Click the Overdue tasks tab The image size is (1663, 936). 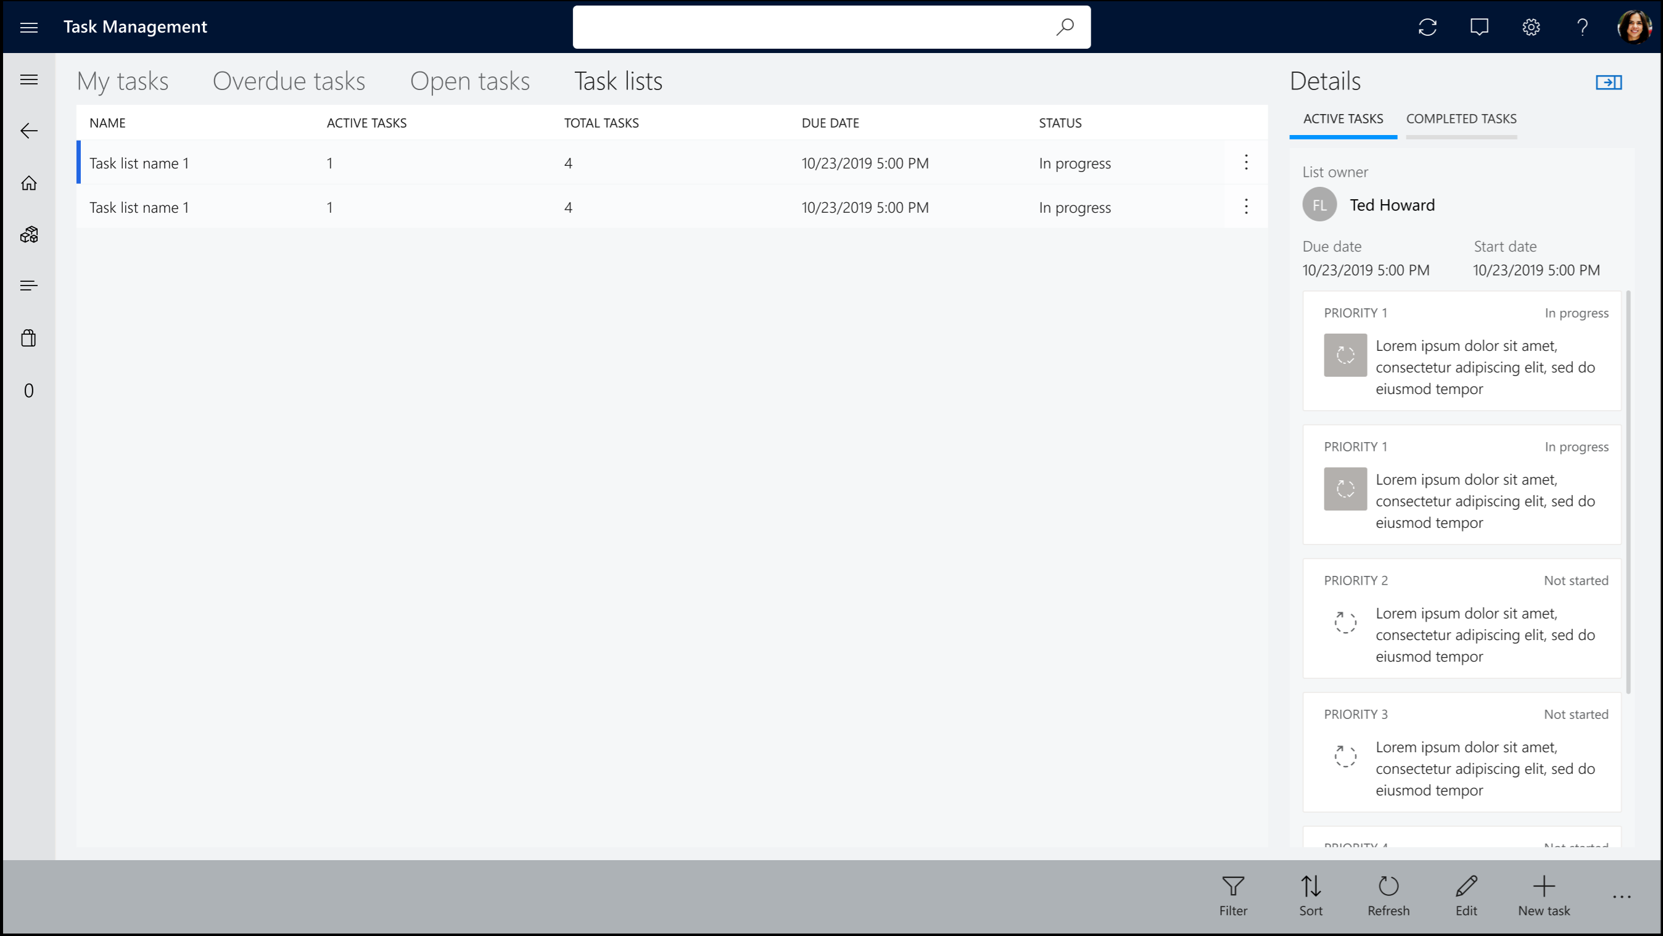point(288,80)
